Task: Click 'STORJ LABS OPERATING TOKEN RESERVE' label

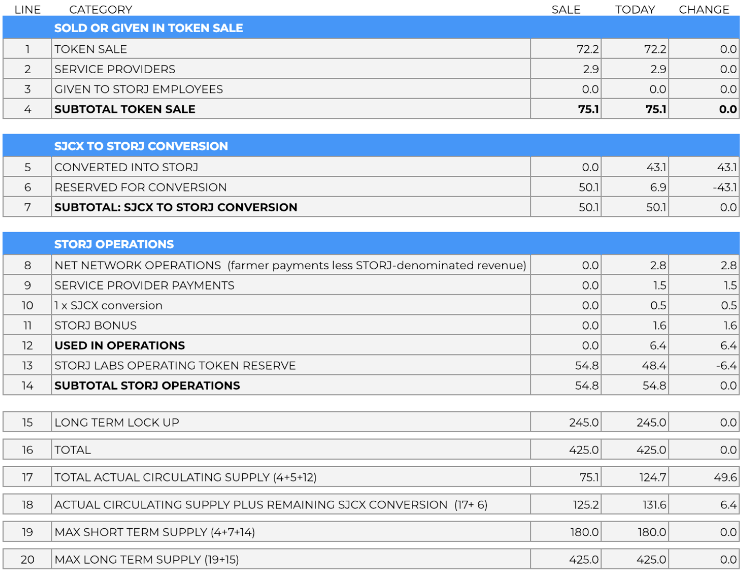Action: point(175,366)
